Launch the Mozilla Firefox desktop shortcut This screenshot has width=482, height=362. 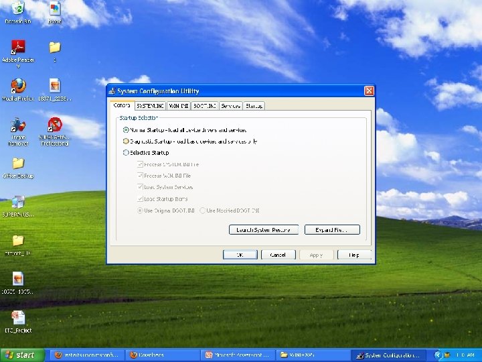coord(18,90)
